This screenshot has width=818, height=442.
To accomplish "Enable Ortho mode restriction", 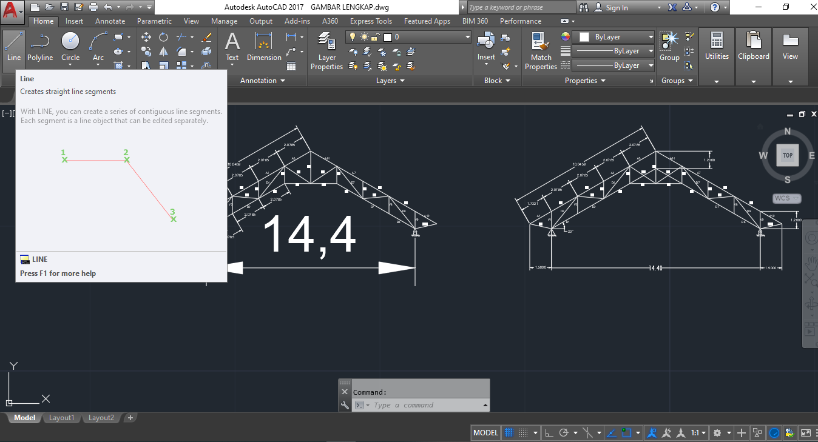I will 548,432.
